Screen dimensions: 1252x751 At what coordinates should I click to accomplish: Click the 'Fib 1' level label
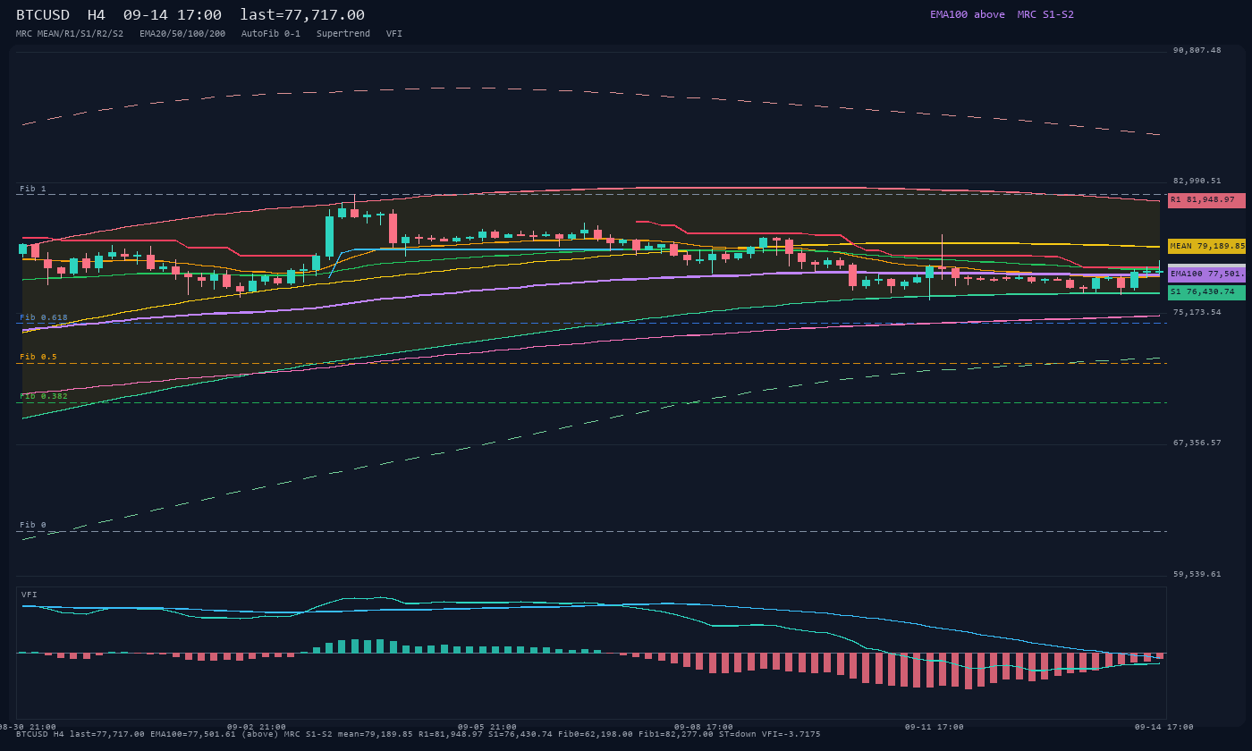coord(33,189)
